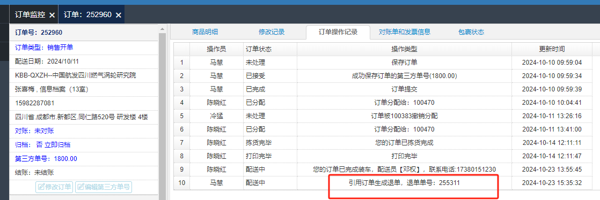Click 打印完毕 operation type in row 8
The height and width of the screenshot is (200, 600).
pos(404,156)
